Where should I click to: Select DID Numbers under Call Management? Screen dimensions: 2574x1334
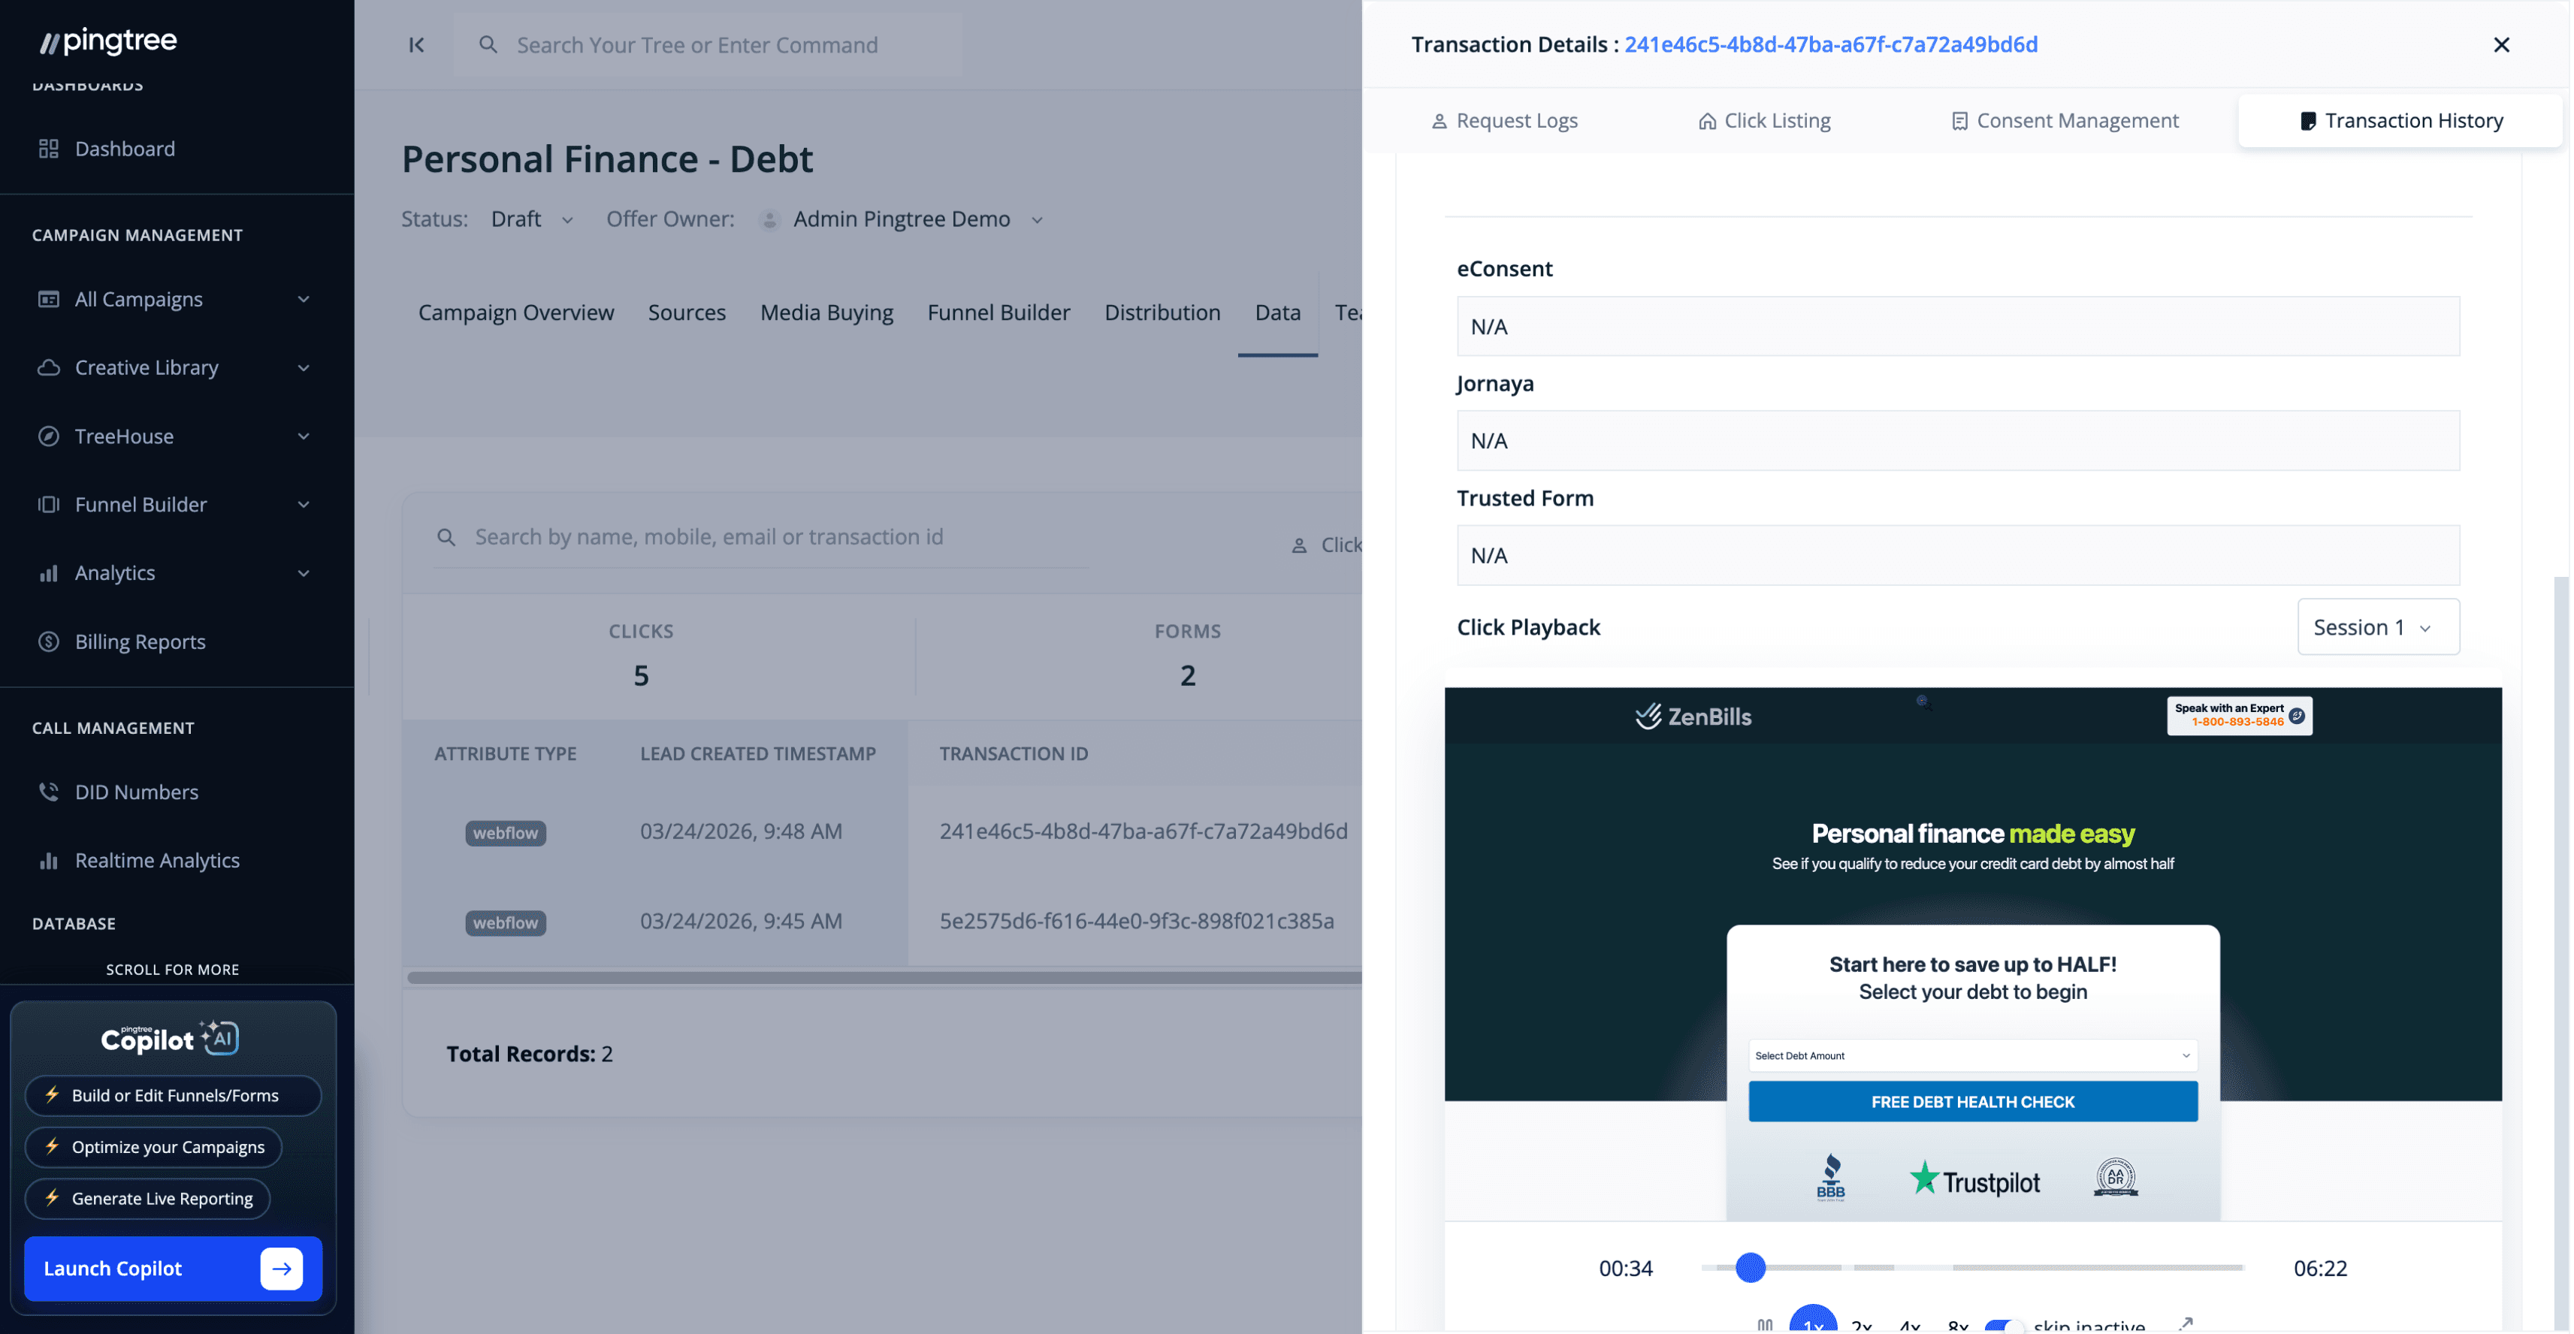[x=137, y=792]
